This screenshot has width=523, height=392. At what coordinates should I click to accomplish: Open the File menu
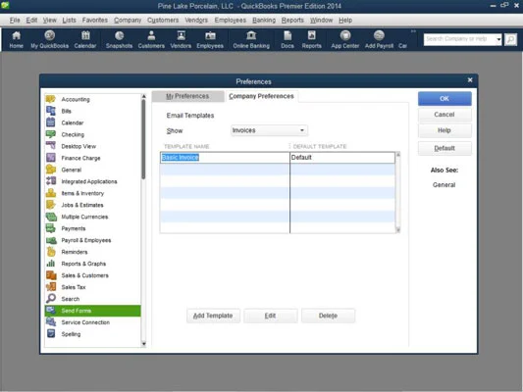15,20
